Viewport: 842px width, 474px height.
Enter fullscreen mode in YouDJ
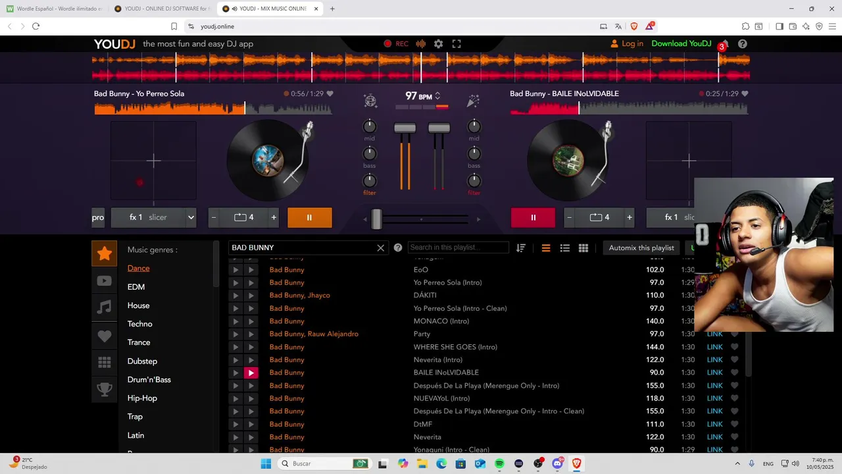(x=457, y=43)
